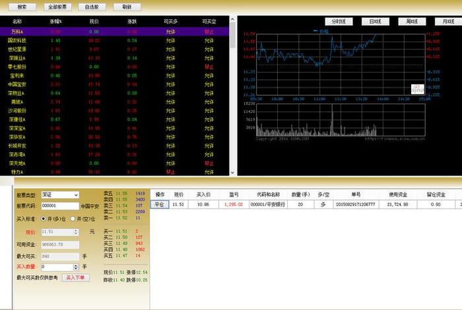The width and height of the screenshot is (462, 310).
Task: Show all stocks with 全部股票
Action: click(57, 7)
